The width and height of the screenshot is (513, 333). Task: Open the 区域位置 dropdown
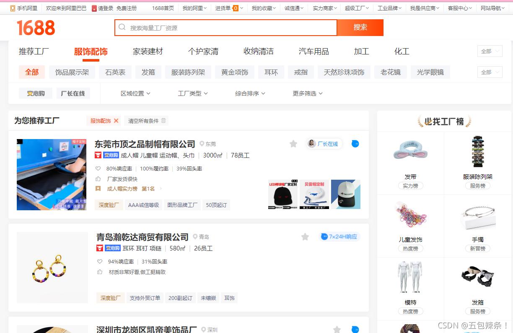(135, 93)
